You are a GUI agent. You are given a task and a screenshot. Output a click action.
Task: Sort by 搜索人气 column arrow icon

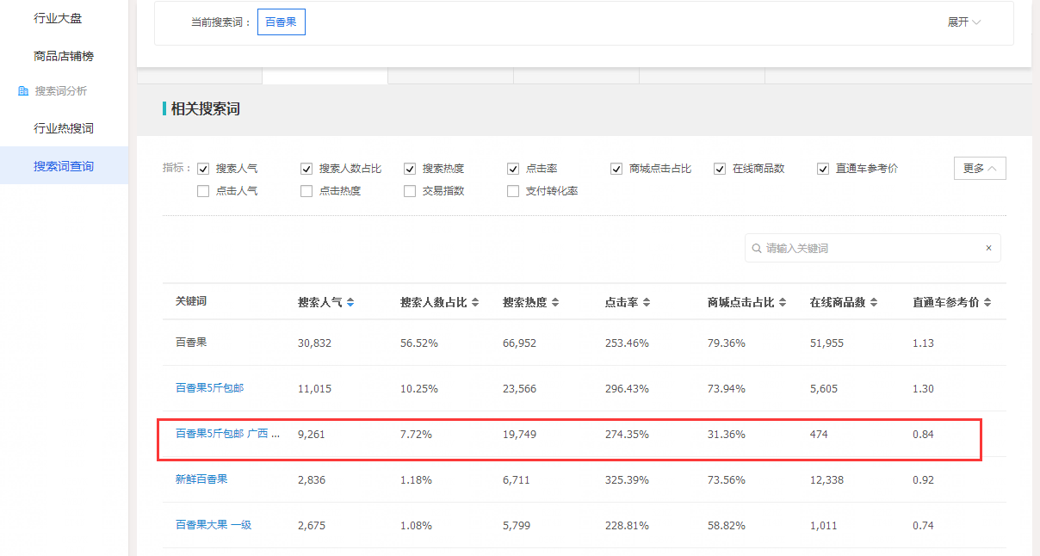point(350,303)
